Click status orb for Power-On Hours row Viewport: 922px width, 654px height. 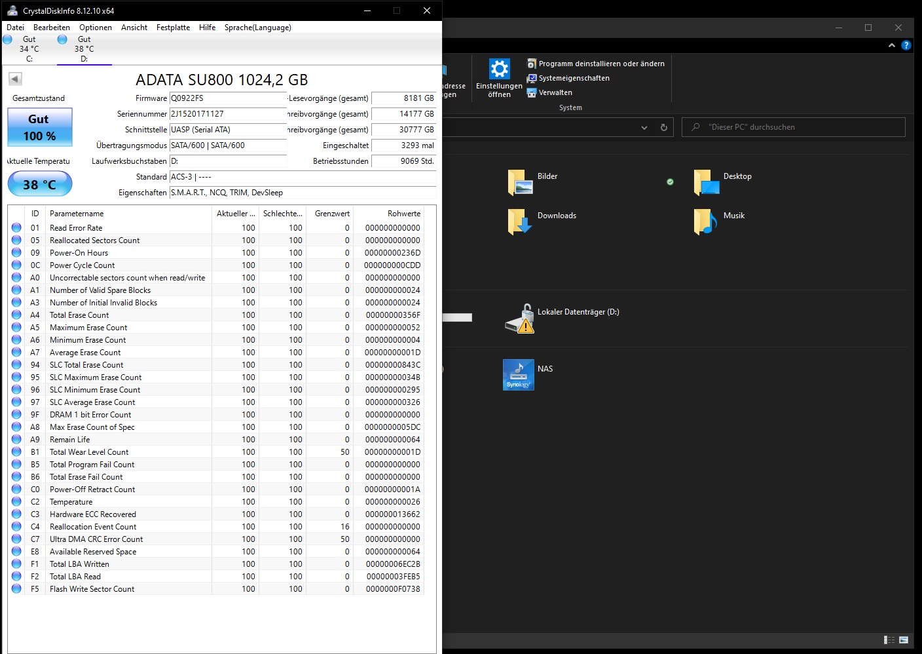click(16, 252)
